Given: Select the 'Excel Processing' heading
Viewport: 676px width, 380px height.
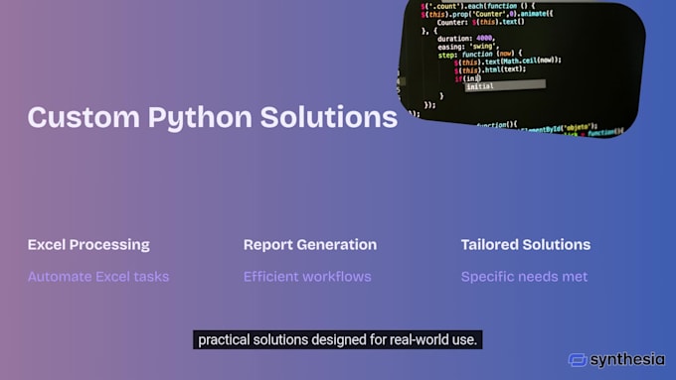Looking at the screenshot, I should click(x=88, y=245).
